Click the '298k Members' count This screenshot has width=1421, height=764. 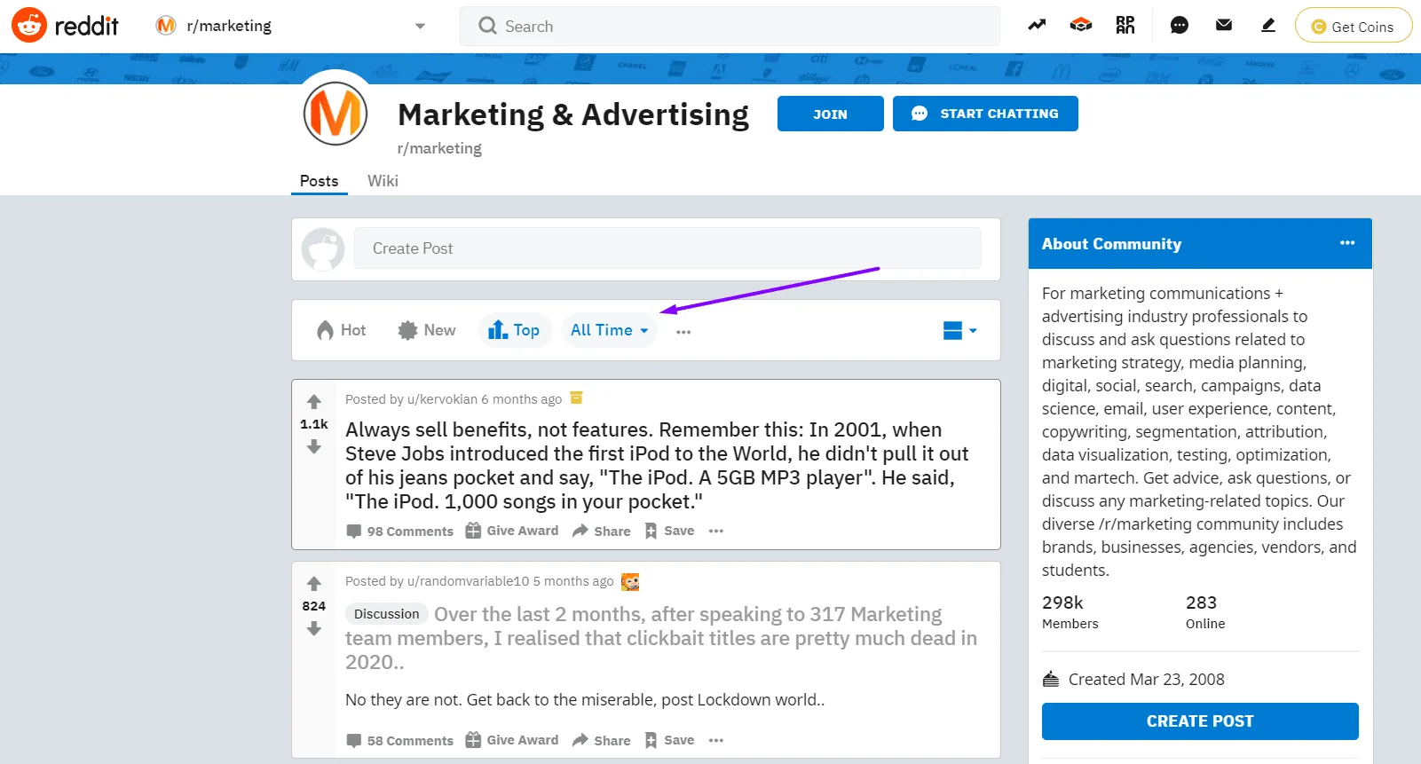[1070, 611]
